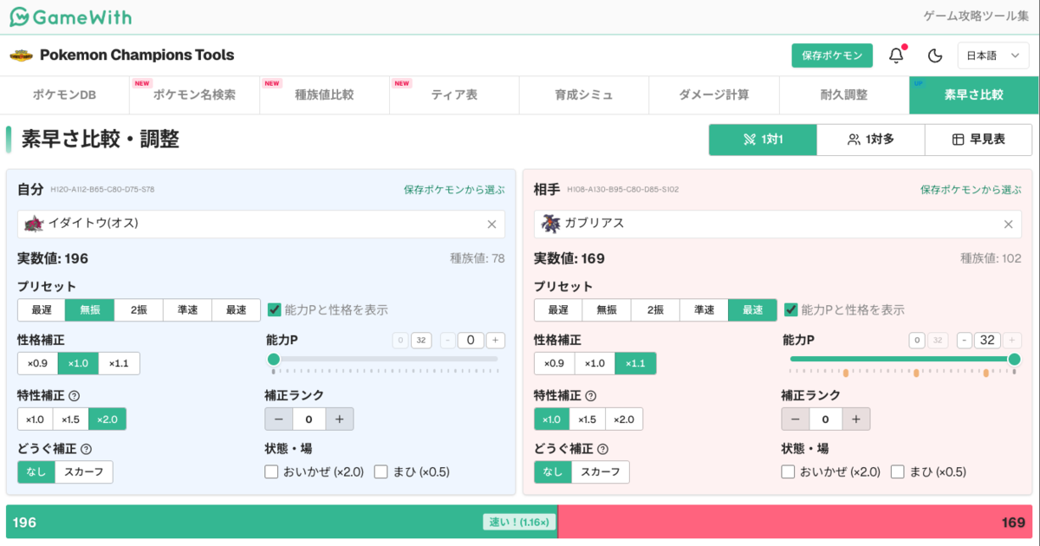Screen dimensions: 1040x546
Task: Click 保存ポケモンから選ぶ link for 相手
Action: tap(971, 190)
